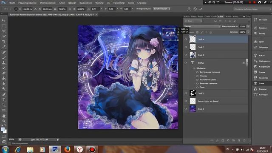Open the Layers panel flyout menu
This screenshot has height=153, width=272.
(249, 17)
